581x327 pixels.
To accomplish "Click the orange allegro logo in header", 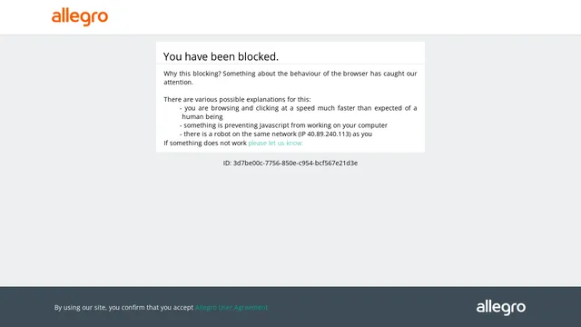I will pyautogui.click(x=80, y=16).
